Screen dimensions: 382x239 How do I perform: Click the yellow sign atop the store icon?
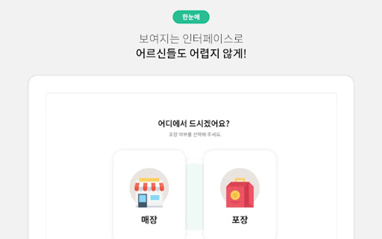coord(149,180)
